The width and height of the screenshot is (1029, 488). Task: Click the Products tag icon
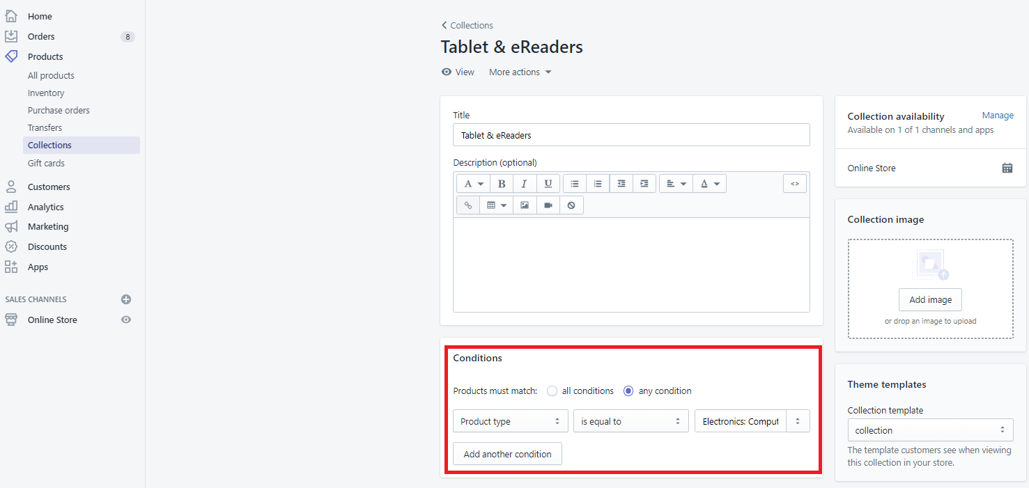[11, 56]
